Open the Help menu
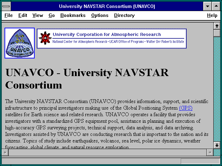The image size is (222, 166). 212,15
